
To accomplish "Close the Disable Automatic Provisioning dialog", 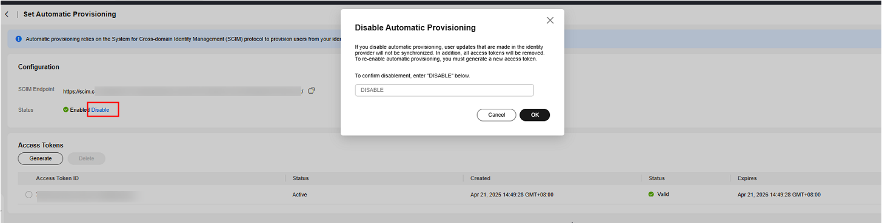I will pos(550,20).
